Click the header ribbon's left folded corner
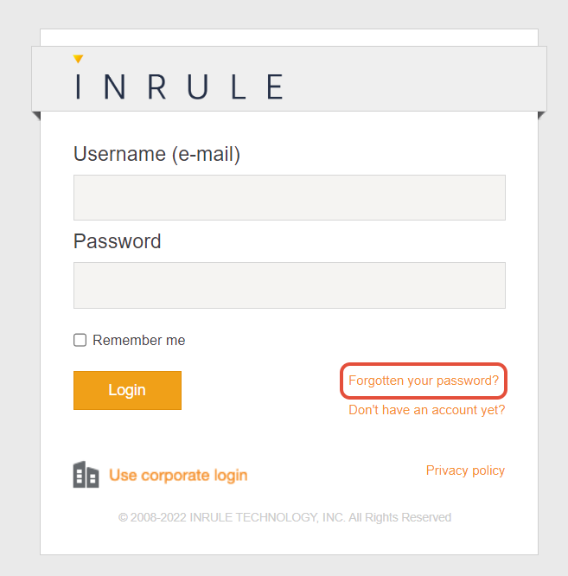Image resolution: width=568 pixels, height=576 pixels. pyautogui.click(x=35, y=115)
